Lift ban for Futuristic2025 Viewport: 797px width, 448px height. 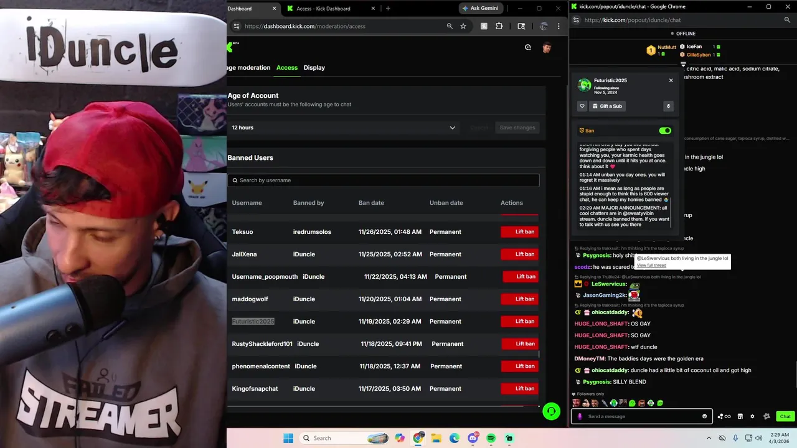[x=520, y=321]
